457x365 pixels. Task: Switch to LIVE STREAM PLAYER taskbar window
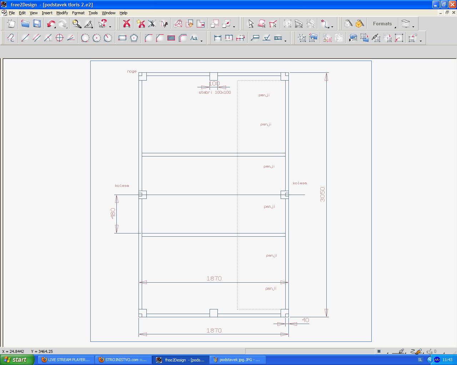(x=66, y=360)
